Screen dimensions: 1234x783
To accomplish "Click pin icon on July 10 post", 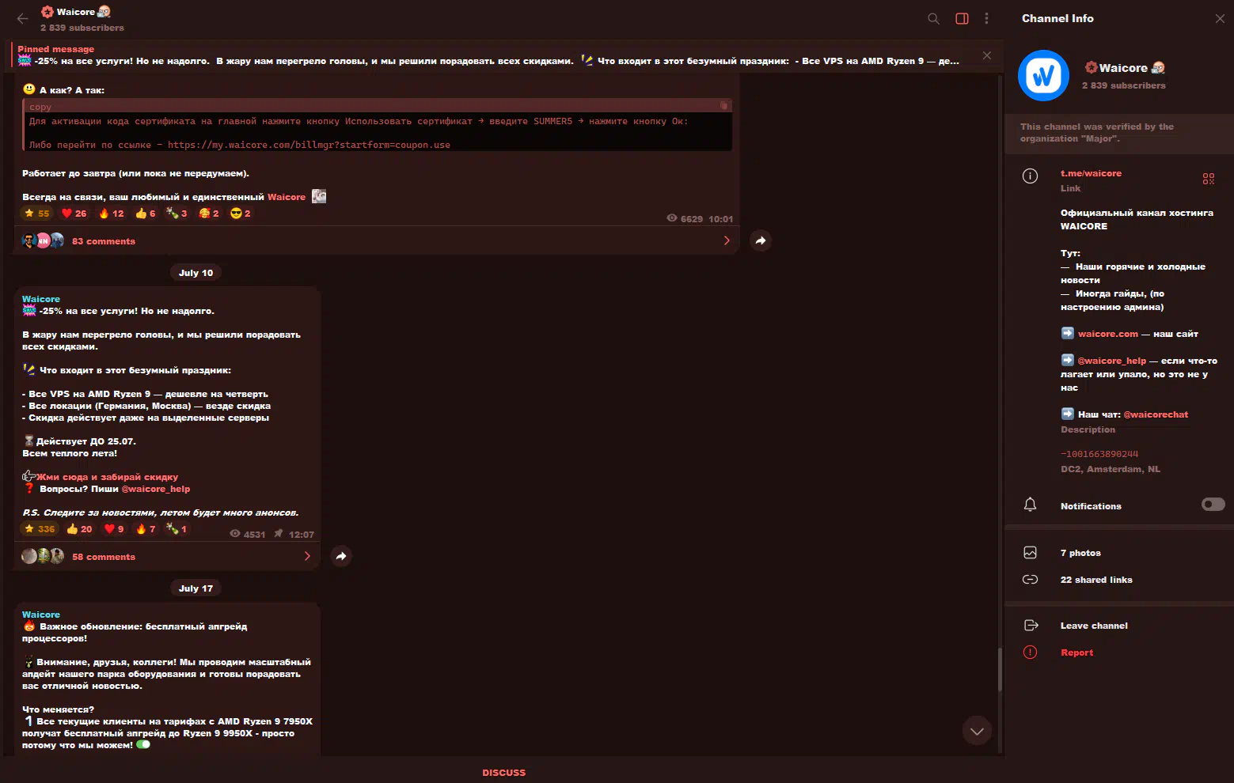I will click(x=279, y=534).
